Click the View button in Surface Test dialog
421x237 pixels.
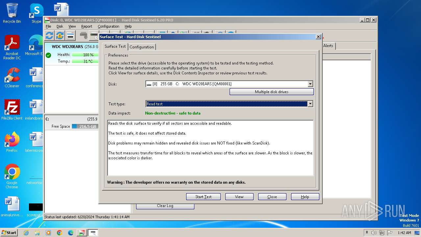click(x=239, y=197)
